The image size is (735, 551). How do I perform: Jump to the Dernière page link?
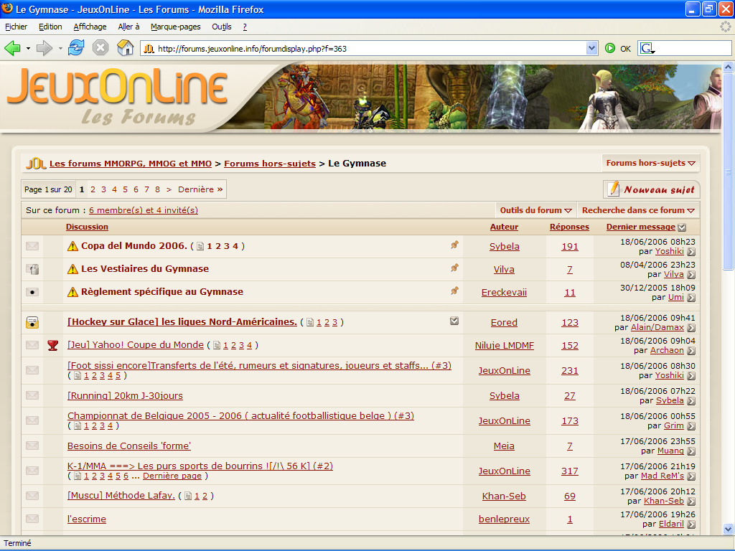[200, 189]
